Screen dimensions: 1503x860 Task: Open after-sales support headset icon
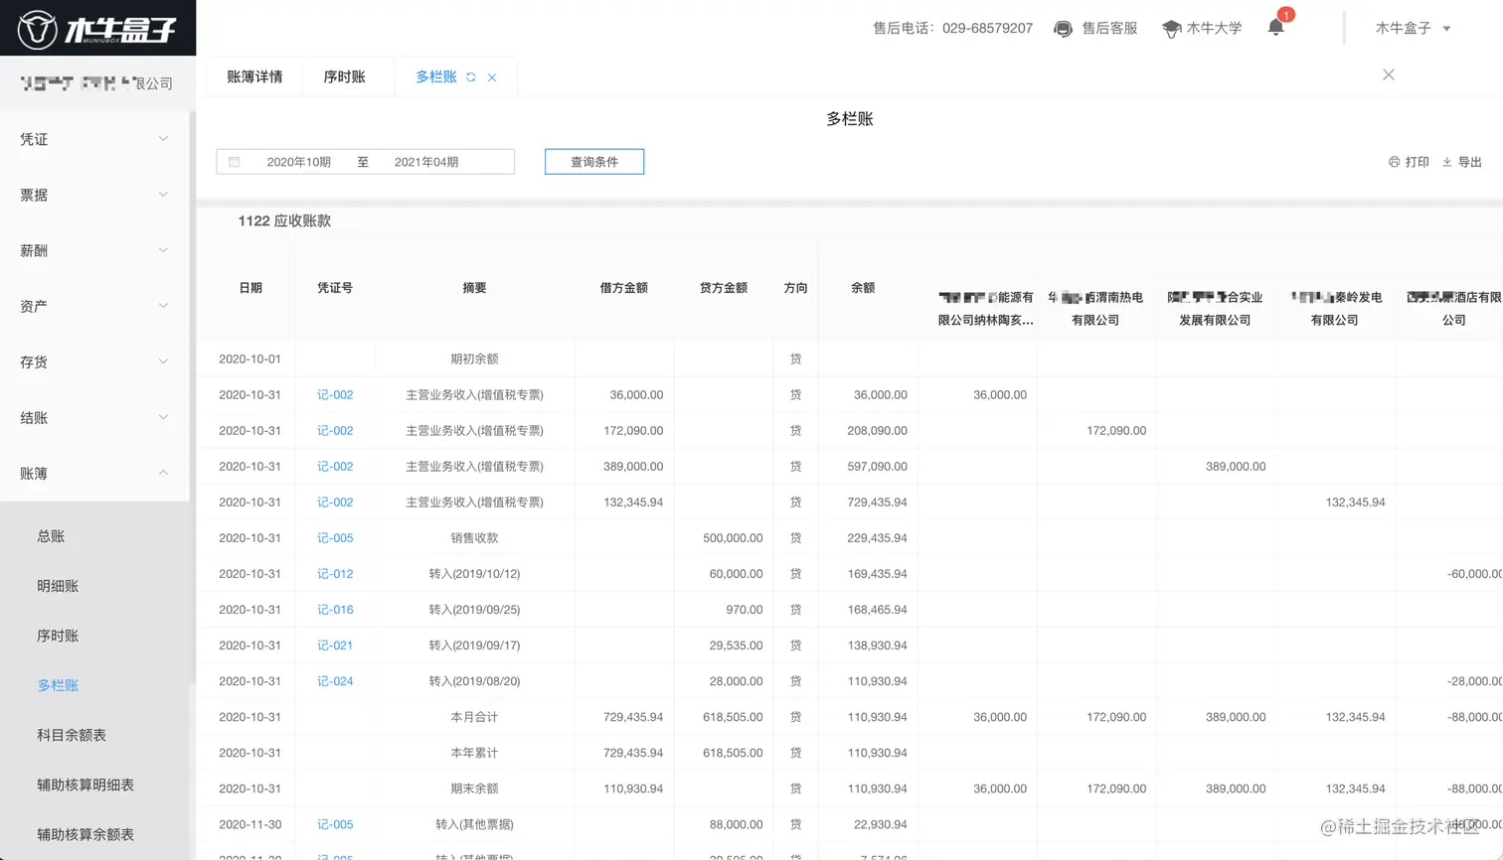(x=1063, y=29)
